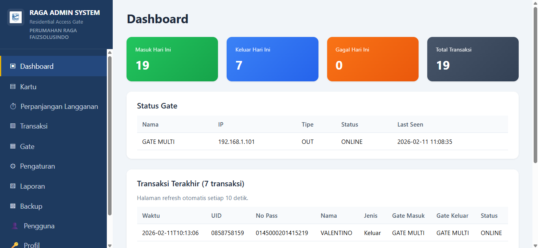
Task: Open the Laporan menu item
Action: tap(32, 186)
